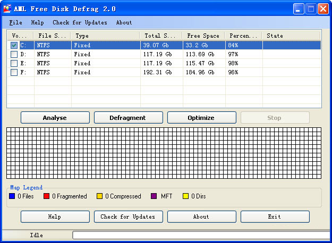Start defragmentation with Defragment button
This screenshot has height=243, width=332.
click(129, 118)
